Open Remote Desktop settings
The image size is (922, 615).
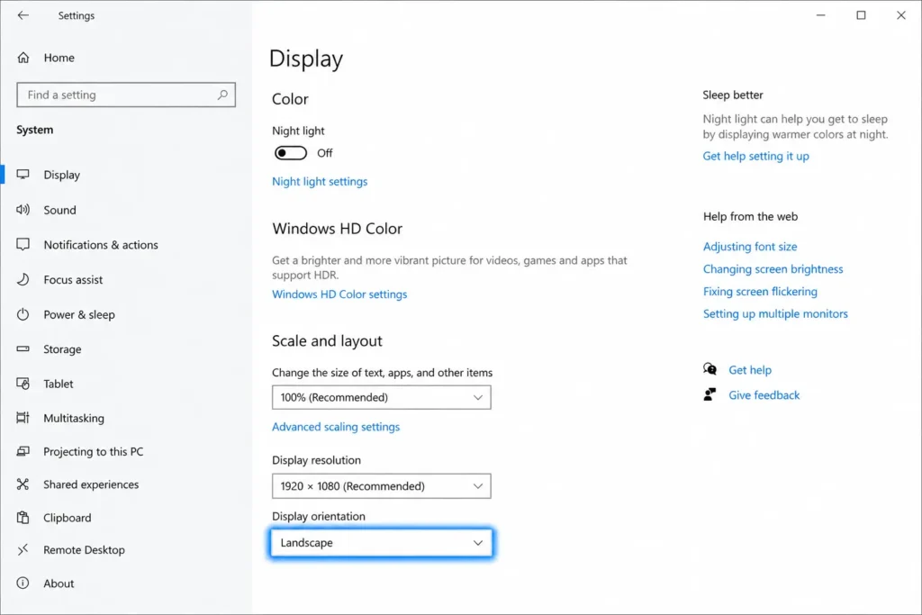coord(84,550)
